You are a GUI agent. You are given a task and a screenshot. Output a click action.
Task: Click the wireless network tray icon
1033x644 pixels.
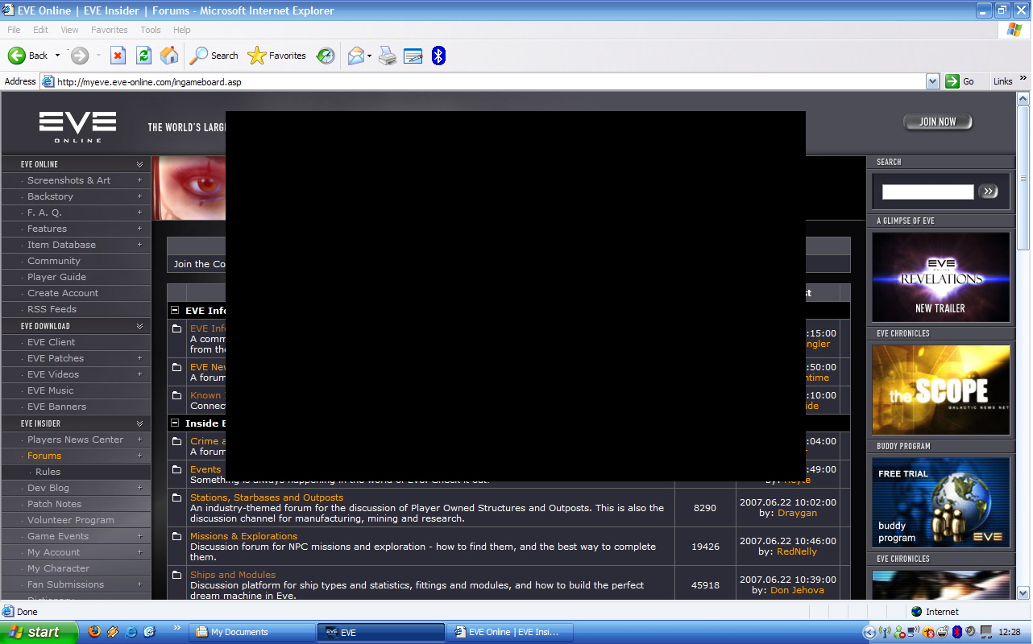[x=885, y=632]
